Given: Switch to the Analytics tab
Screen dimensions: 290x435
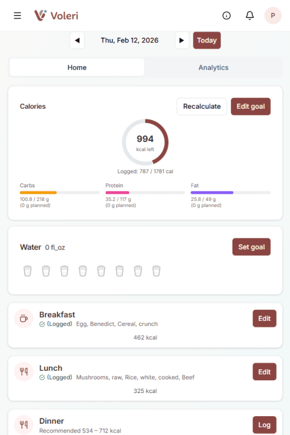Looking at the screenshot, I should tap(213, 67).
